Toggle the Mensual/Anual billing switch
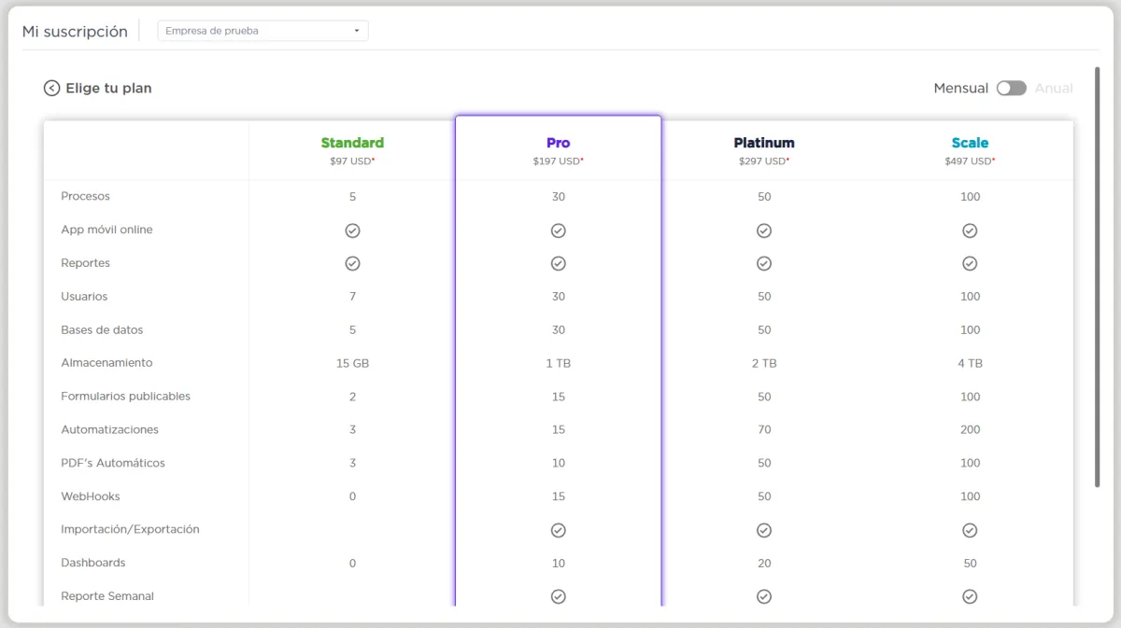The image size is (1121, 628). pos(1011,89)
